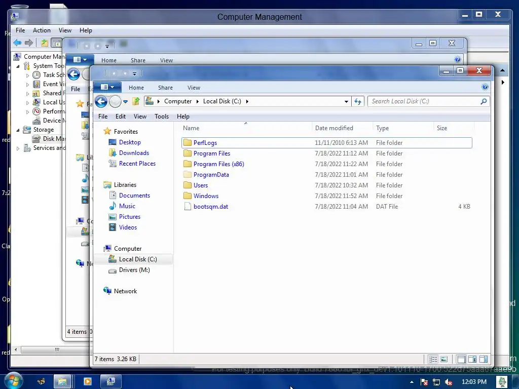Show hidden tray icons arrow

(412, 382)
